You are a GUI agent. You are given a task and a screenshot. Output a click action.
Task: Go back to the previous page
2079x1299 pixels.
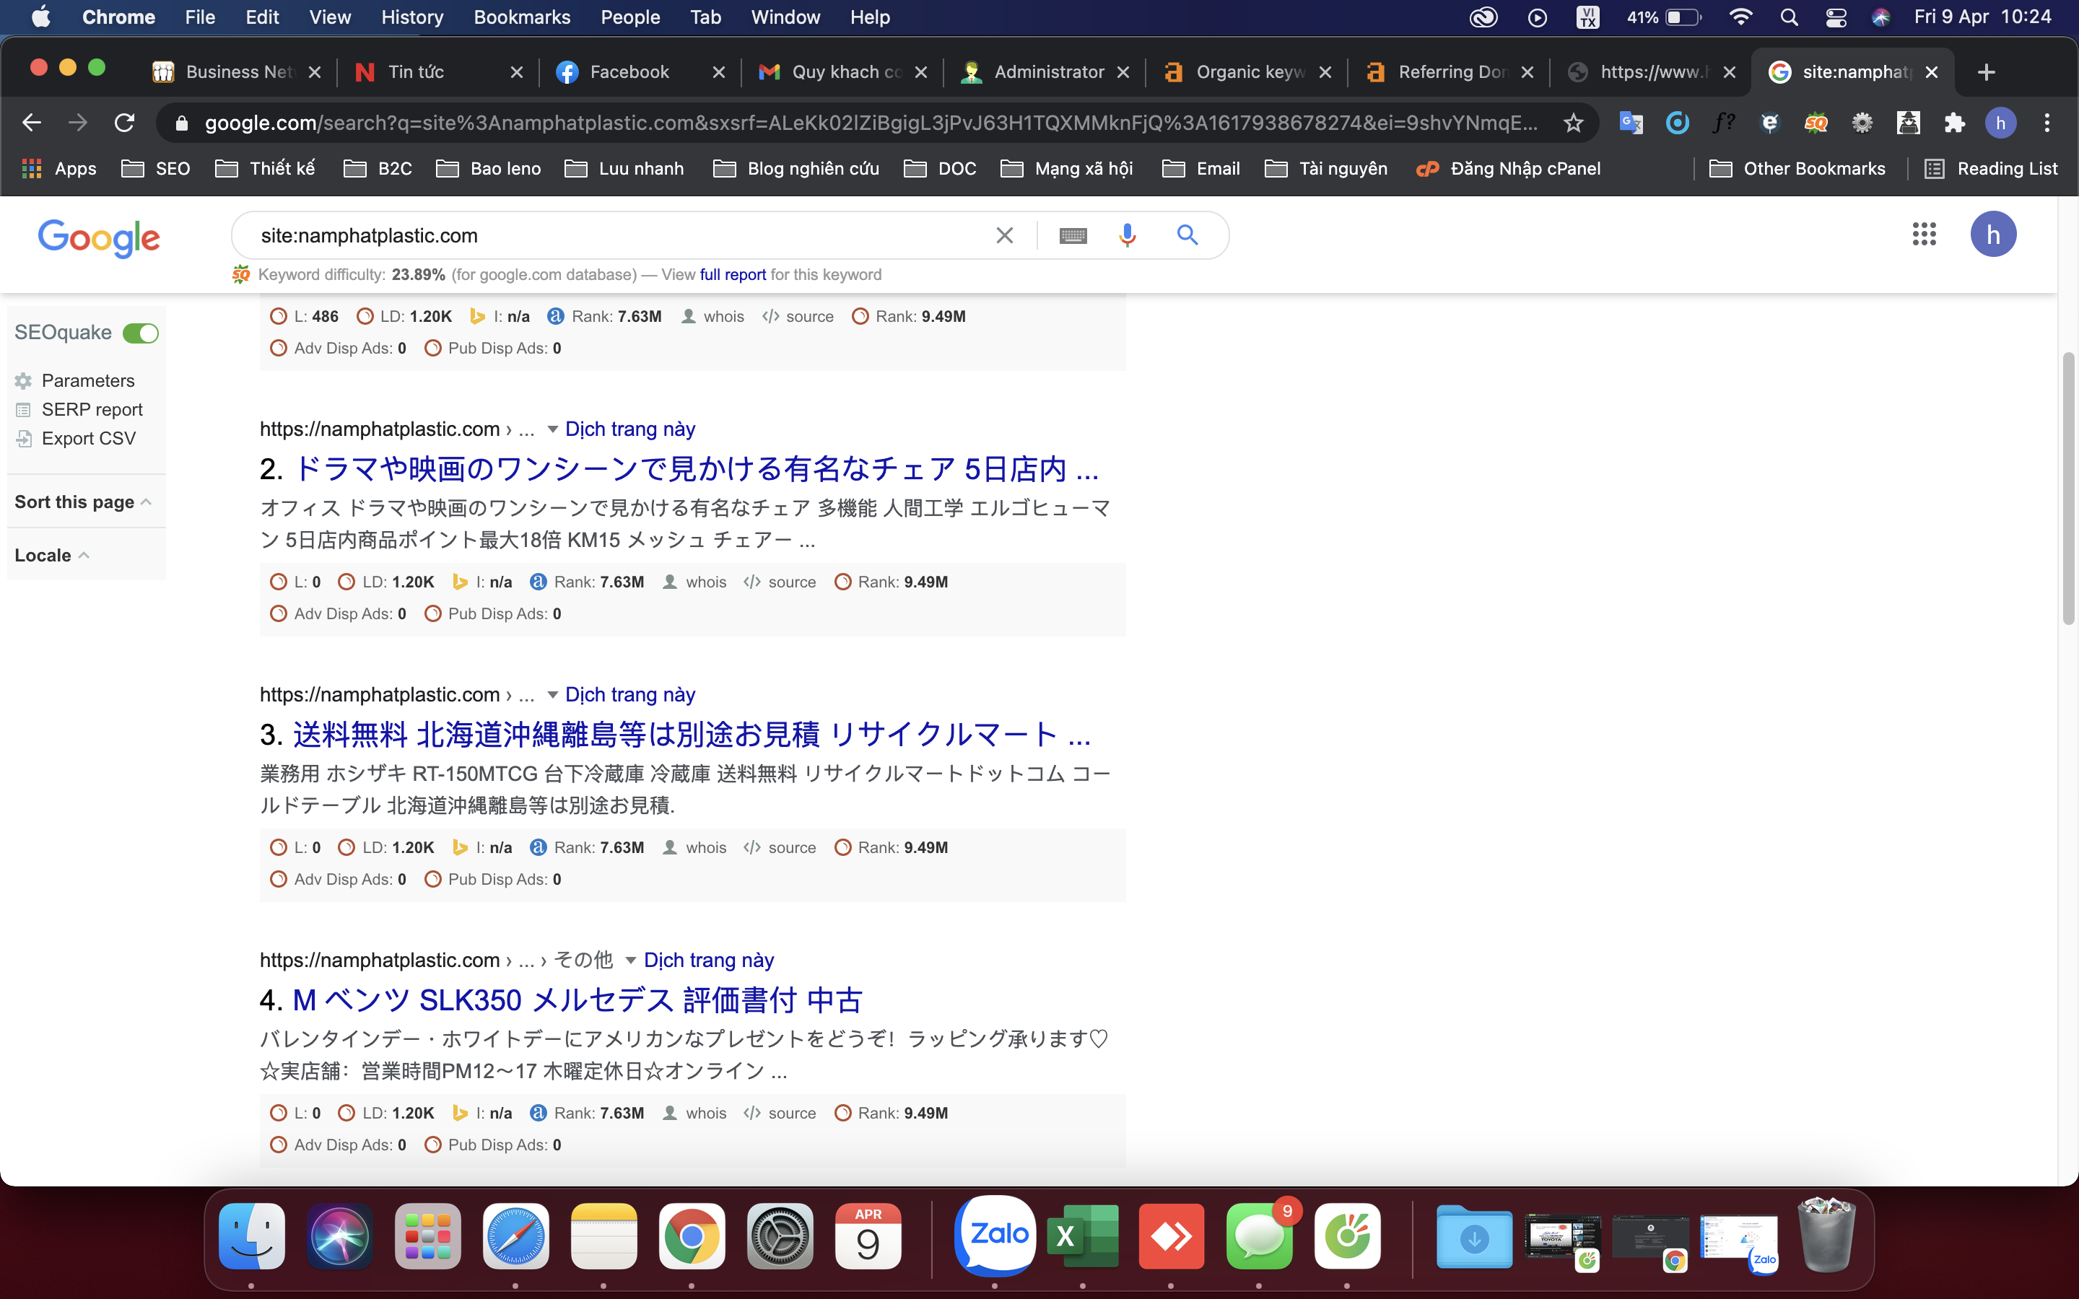32,123
